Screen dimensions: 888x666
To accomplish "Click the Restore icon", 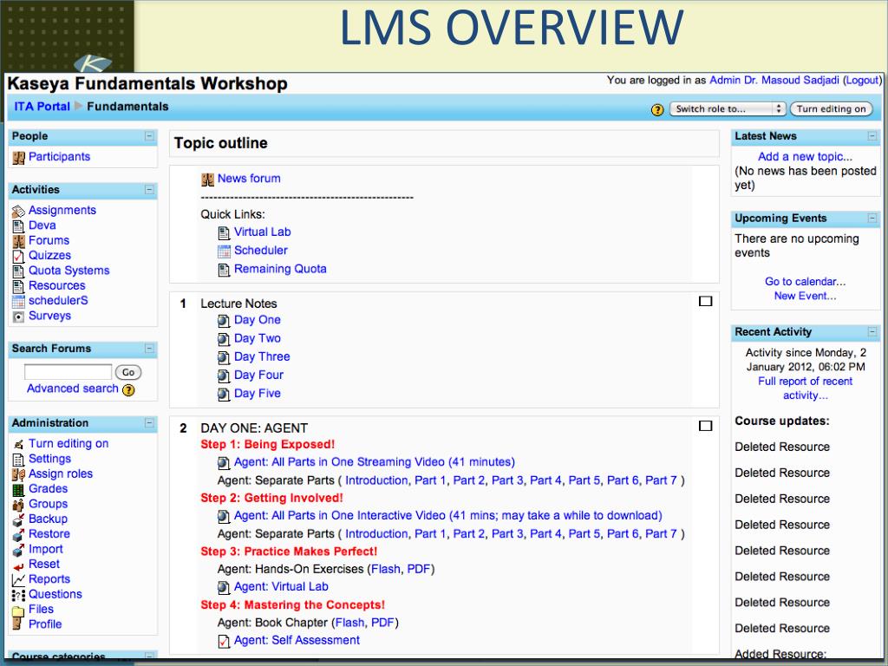I will (x=19, y=534).
